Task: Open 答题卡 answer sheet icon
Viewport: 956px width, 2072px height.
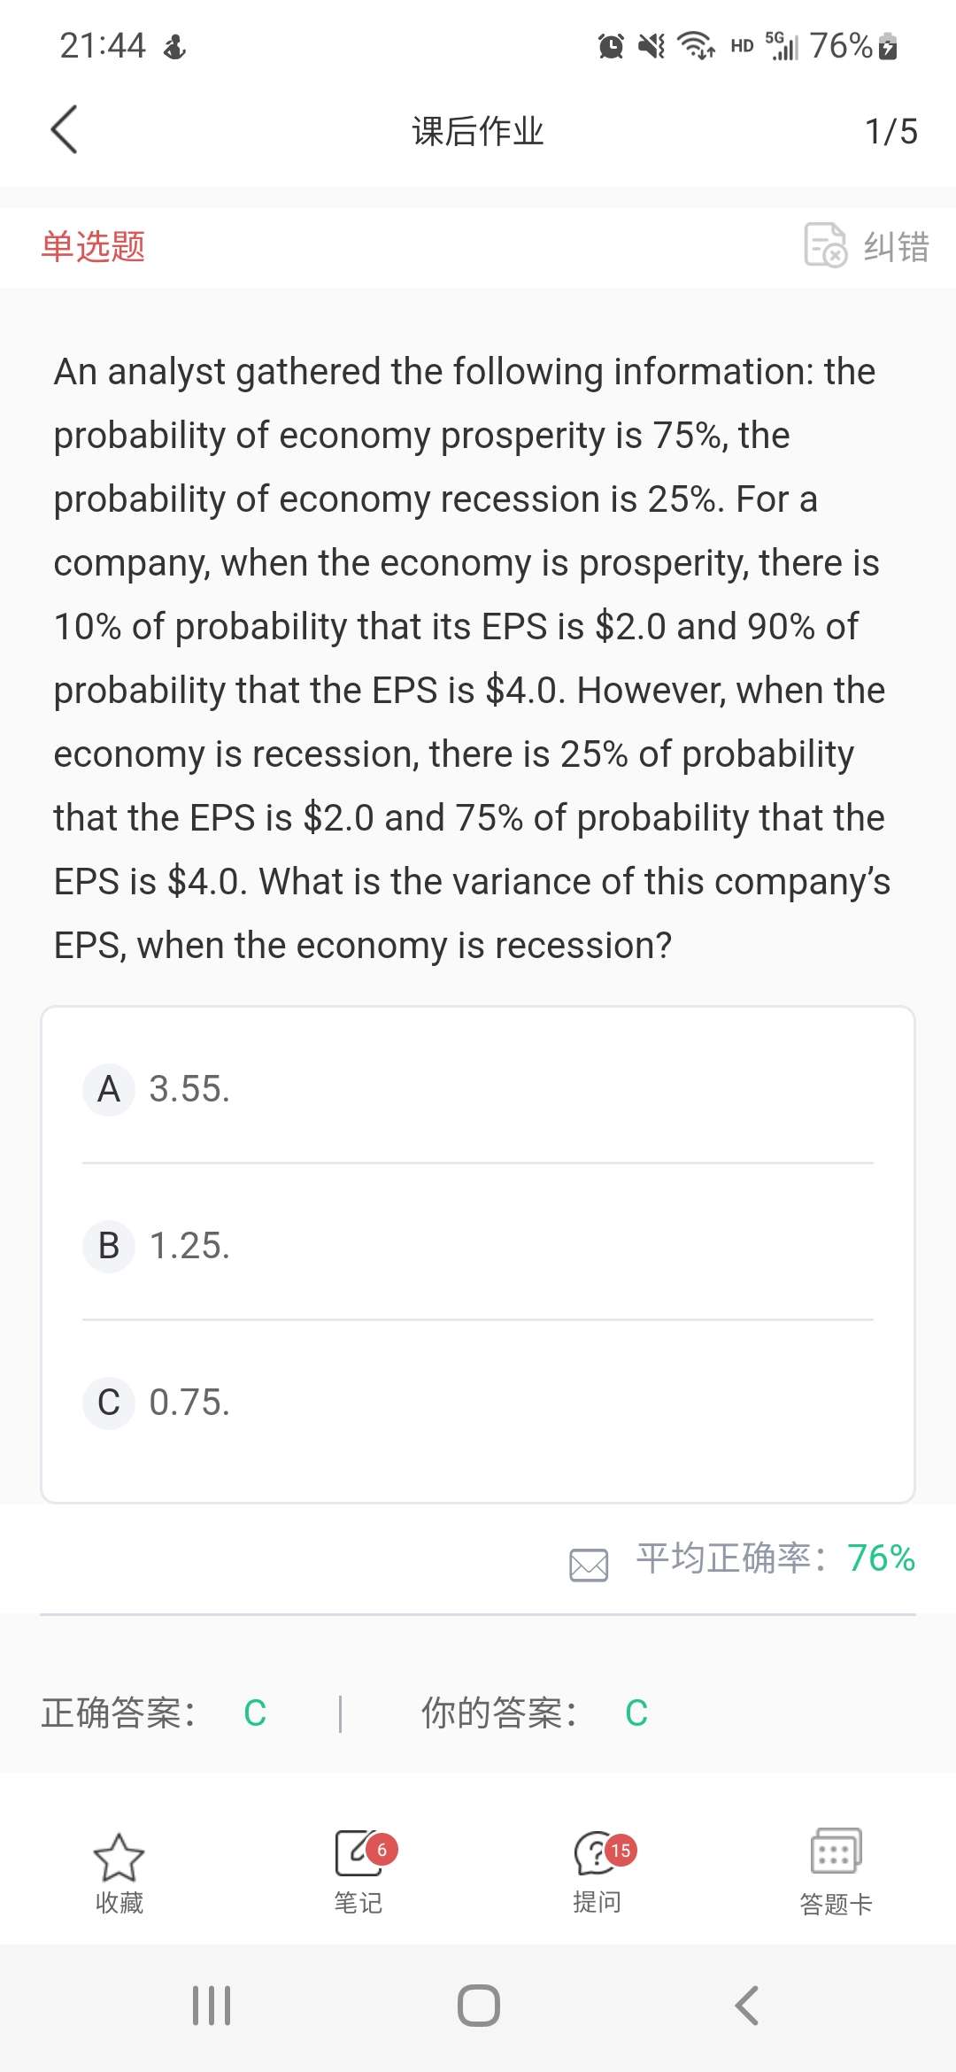Action: (x=836, y=1852)
